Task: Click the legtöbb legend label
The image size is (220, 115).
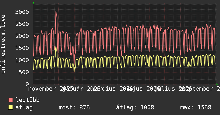Action: [x=27, y=100]
